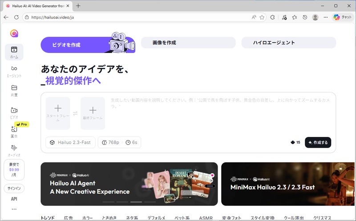Click the read aloud icon
The width and height of the screenshot is (356, 221).
tap(254, 17)
